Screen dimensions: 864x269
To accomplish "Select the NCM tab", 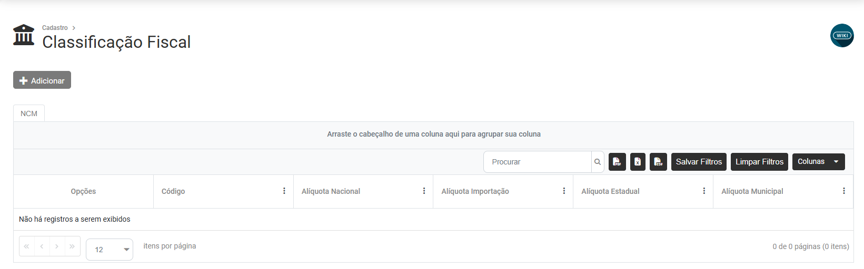I will [x=29, y=113].
